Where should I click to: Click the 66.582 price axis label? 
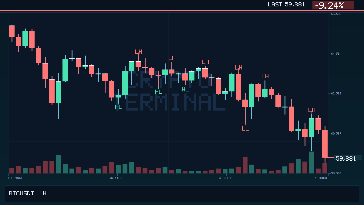click(x=336, y=14)
